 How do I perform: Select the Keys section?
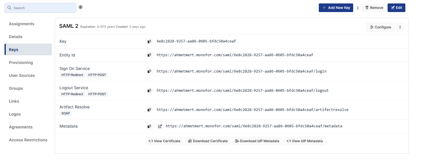click(x=28, y=50)
